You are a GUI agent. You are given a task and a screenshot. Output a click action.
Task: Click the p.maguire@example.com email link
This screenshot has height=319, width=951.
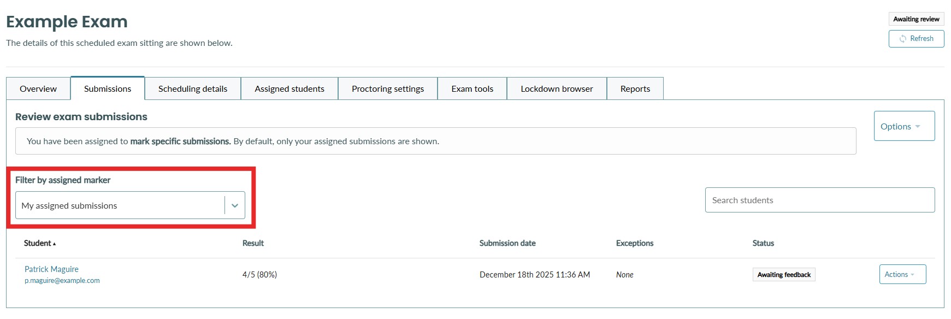pyautogui.click(x=62, y=281)
